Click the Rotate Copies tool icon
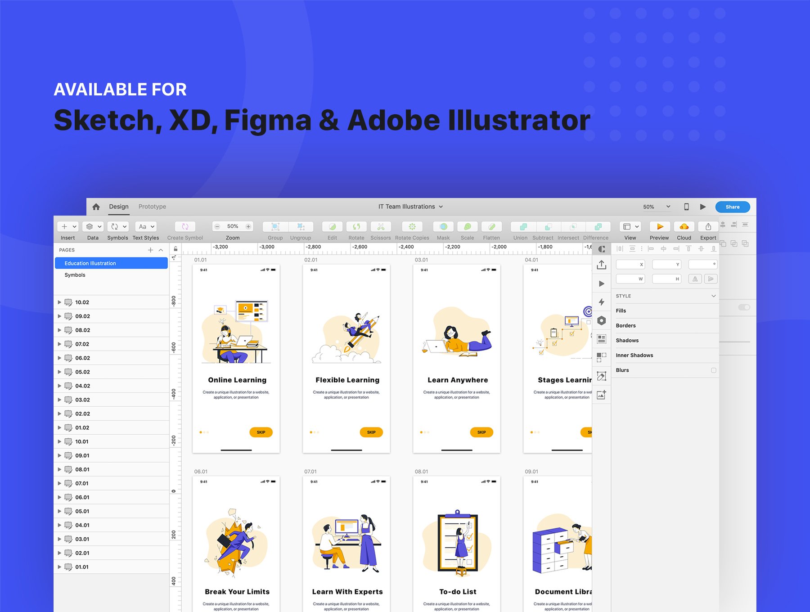The image size is (810, 612). pos(412,226)
